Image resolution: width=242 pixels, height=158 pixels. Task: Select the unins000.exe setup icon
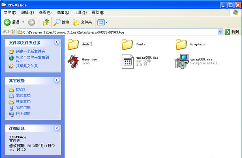[182, 61]
